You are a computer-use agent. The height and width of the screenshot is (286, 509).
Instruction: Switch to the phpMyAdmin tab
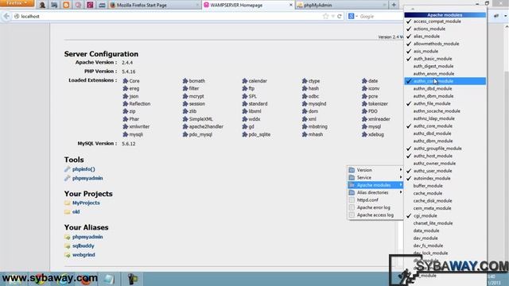tap(341, 5)
